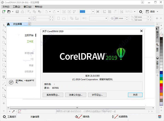The height and width of the screenshot is (121, 164).
Task: Pick the yellow palette swatch
Action: pos(161,82)
